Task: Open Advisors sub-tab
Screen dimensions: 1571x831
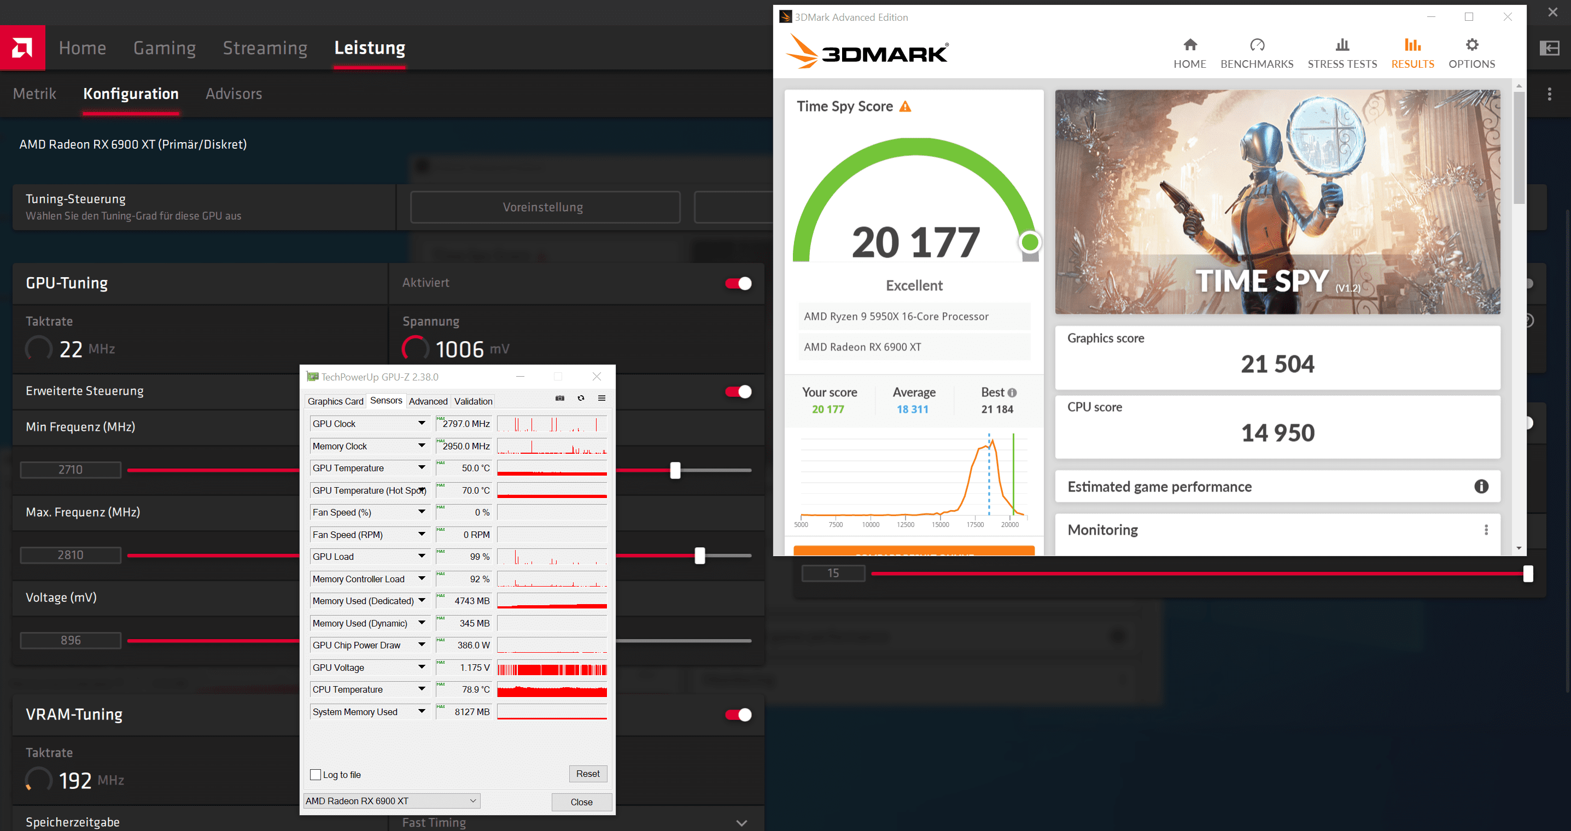Action: click(x=233, y=93)
